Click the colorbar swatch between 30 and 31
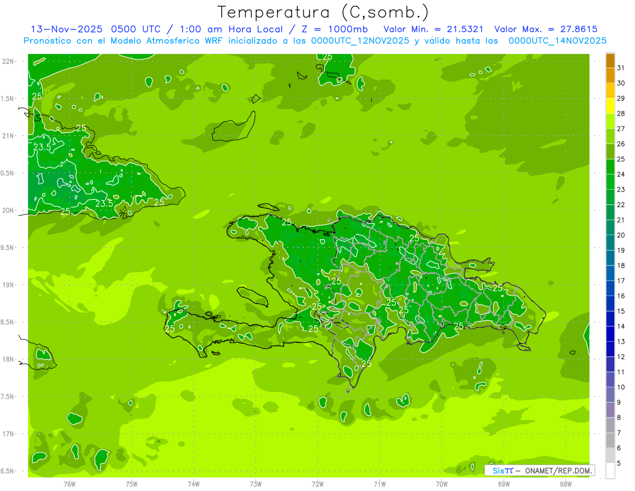Viewport: 635px width, 491px height. (x=610, y=76)
